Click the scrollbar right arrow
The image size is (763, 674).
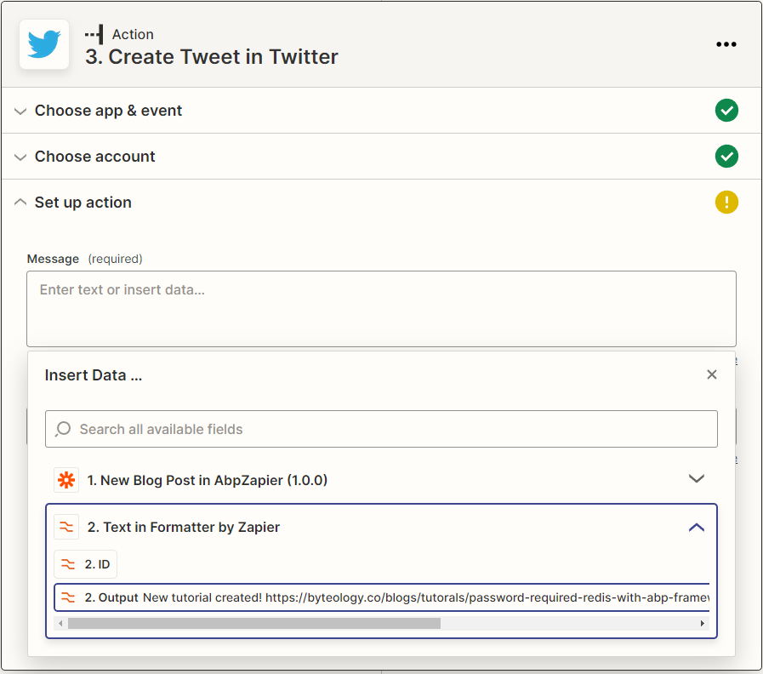pos(702,623)
